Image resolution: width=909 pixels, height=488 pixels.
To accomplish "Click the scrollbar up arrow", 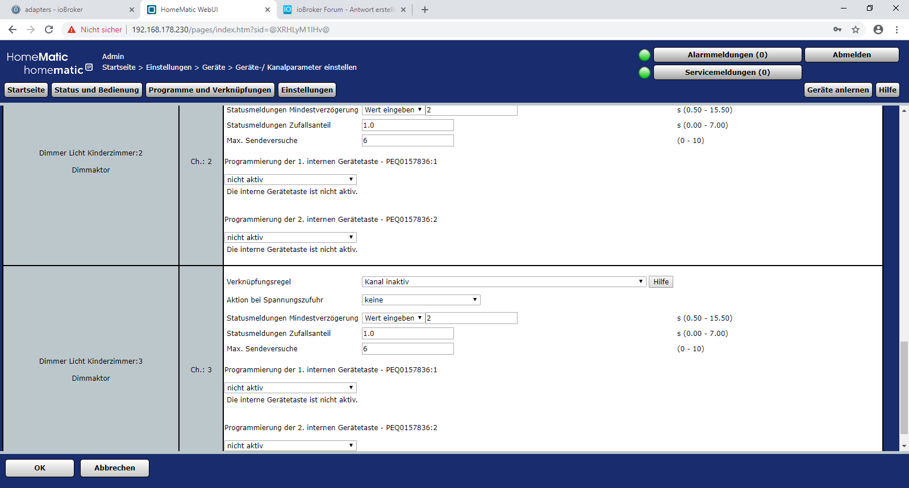I will pos(904,110).
